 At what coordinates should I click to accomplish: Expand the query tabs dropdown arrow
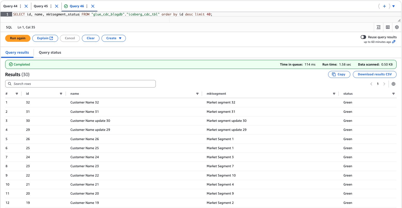(393, 6)
